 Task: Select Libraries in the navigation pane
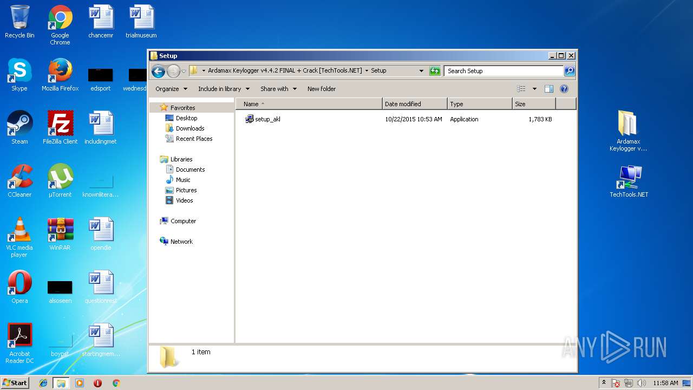(x=181, y=159)
